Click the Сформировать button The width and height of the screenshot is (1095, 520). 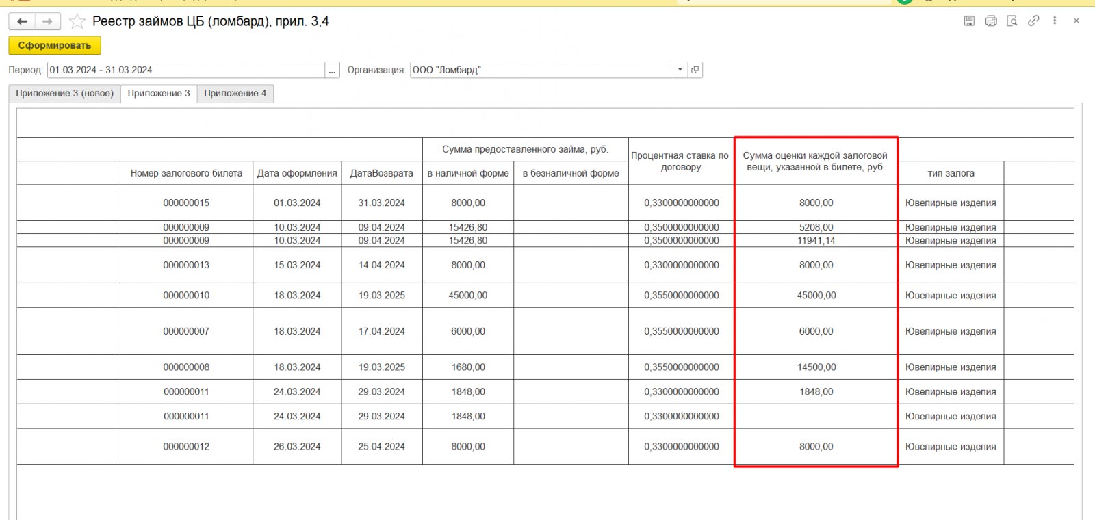click(x=55, y=45)
